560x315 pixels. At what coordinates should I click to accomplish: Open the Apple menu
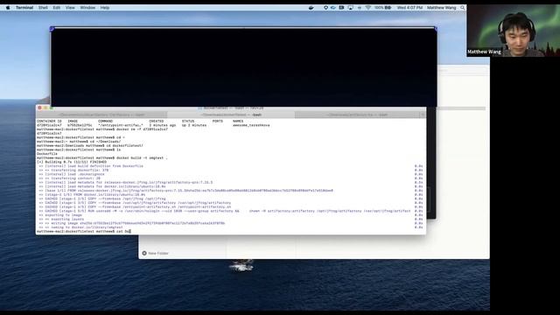pos(8,8)
